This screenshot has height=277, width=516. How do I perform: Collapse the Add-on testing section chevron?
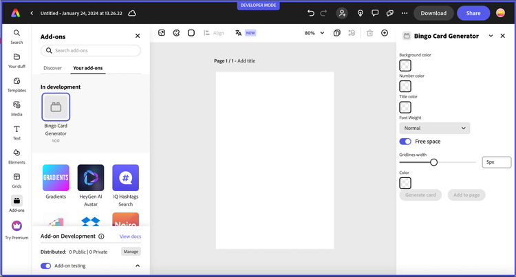pyautogui.click(x=138, y=265)
